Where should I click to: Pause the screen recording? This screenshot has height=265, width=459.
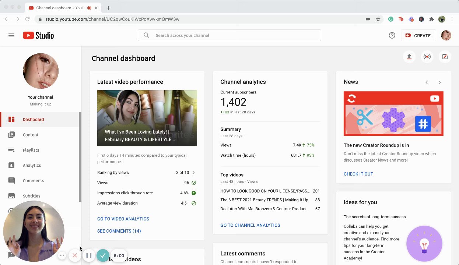pos(89,255)
